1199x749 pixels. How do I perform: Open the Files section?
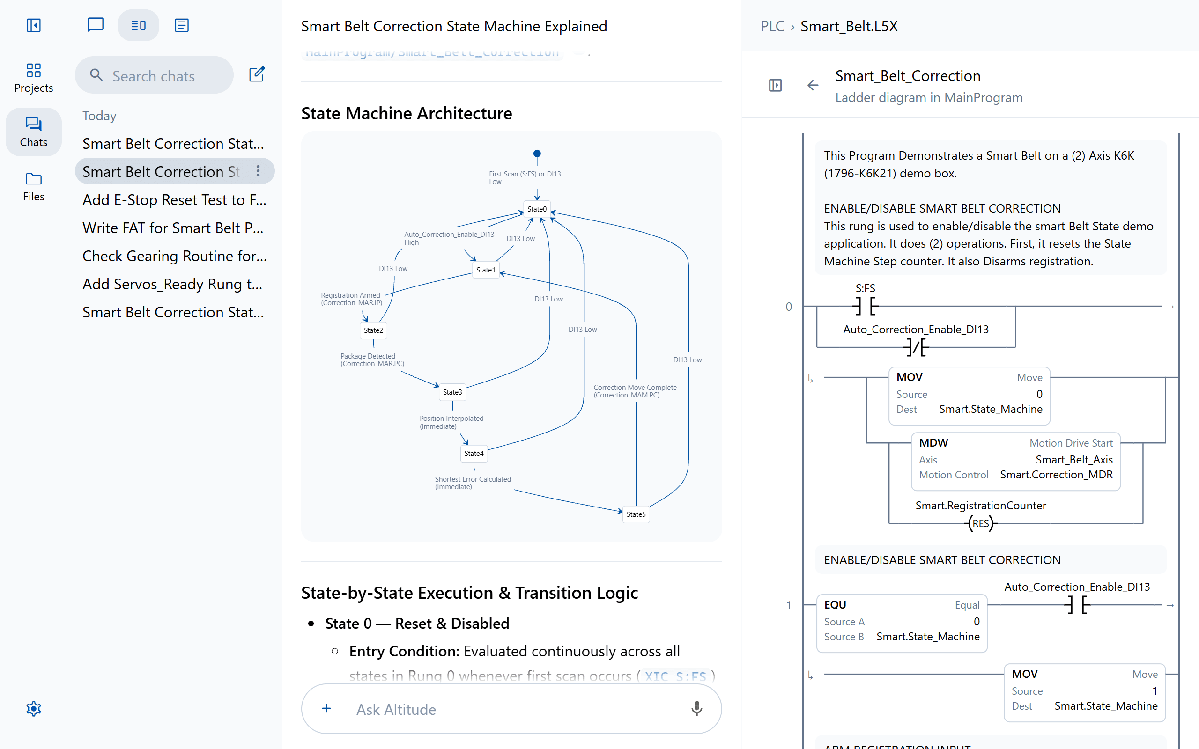coord(33,187)
